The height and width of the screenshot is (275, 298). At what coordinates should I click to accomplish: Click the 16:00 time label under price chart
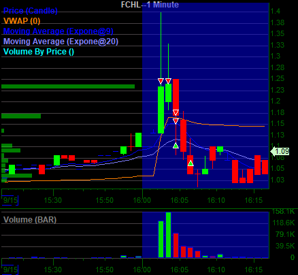point(142,200)
